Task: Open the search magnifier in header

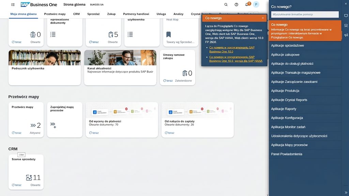Action: click(226, 4)
